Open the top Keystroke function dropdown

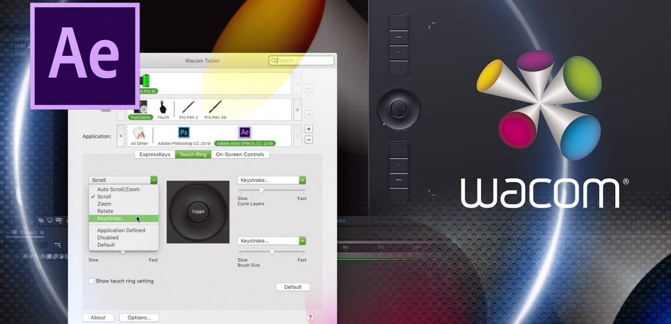coord(272,180)
